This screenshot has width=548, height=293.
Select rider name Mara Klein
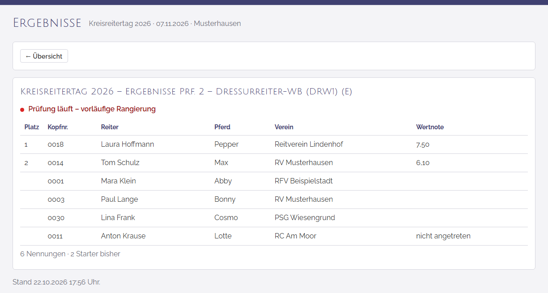pos(118,181)
